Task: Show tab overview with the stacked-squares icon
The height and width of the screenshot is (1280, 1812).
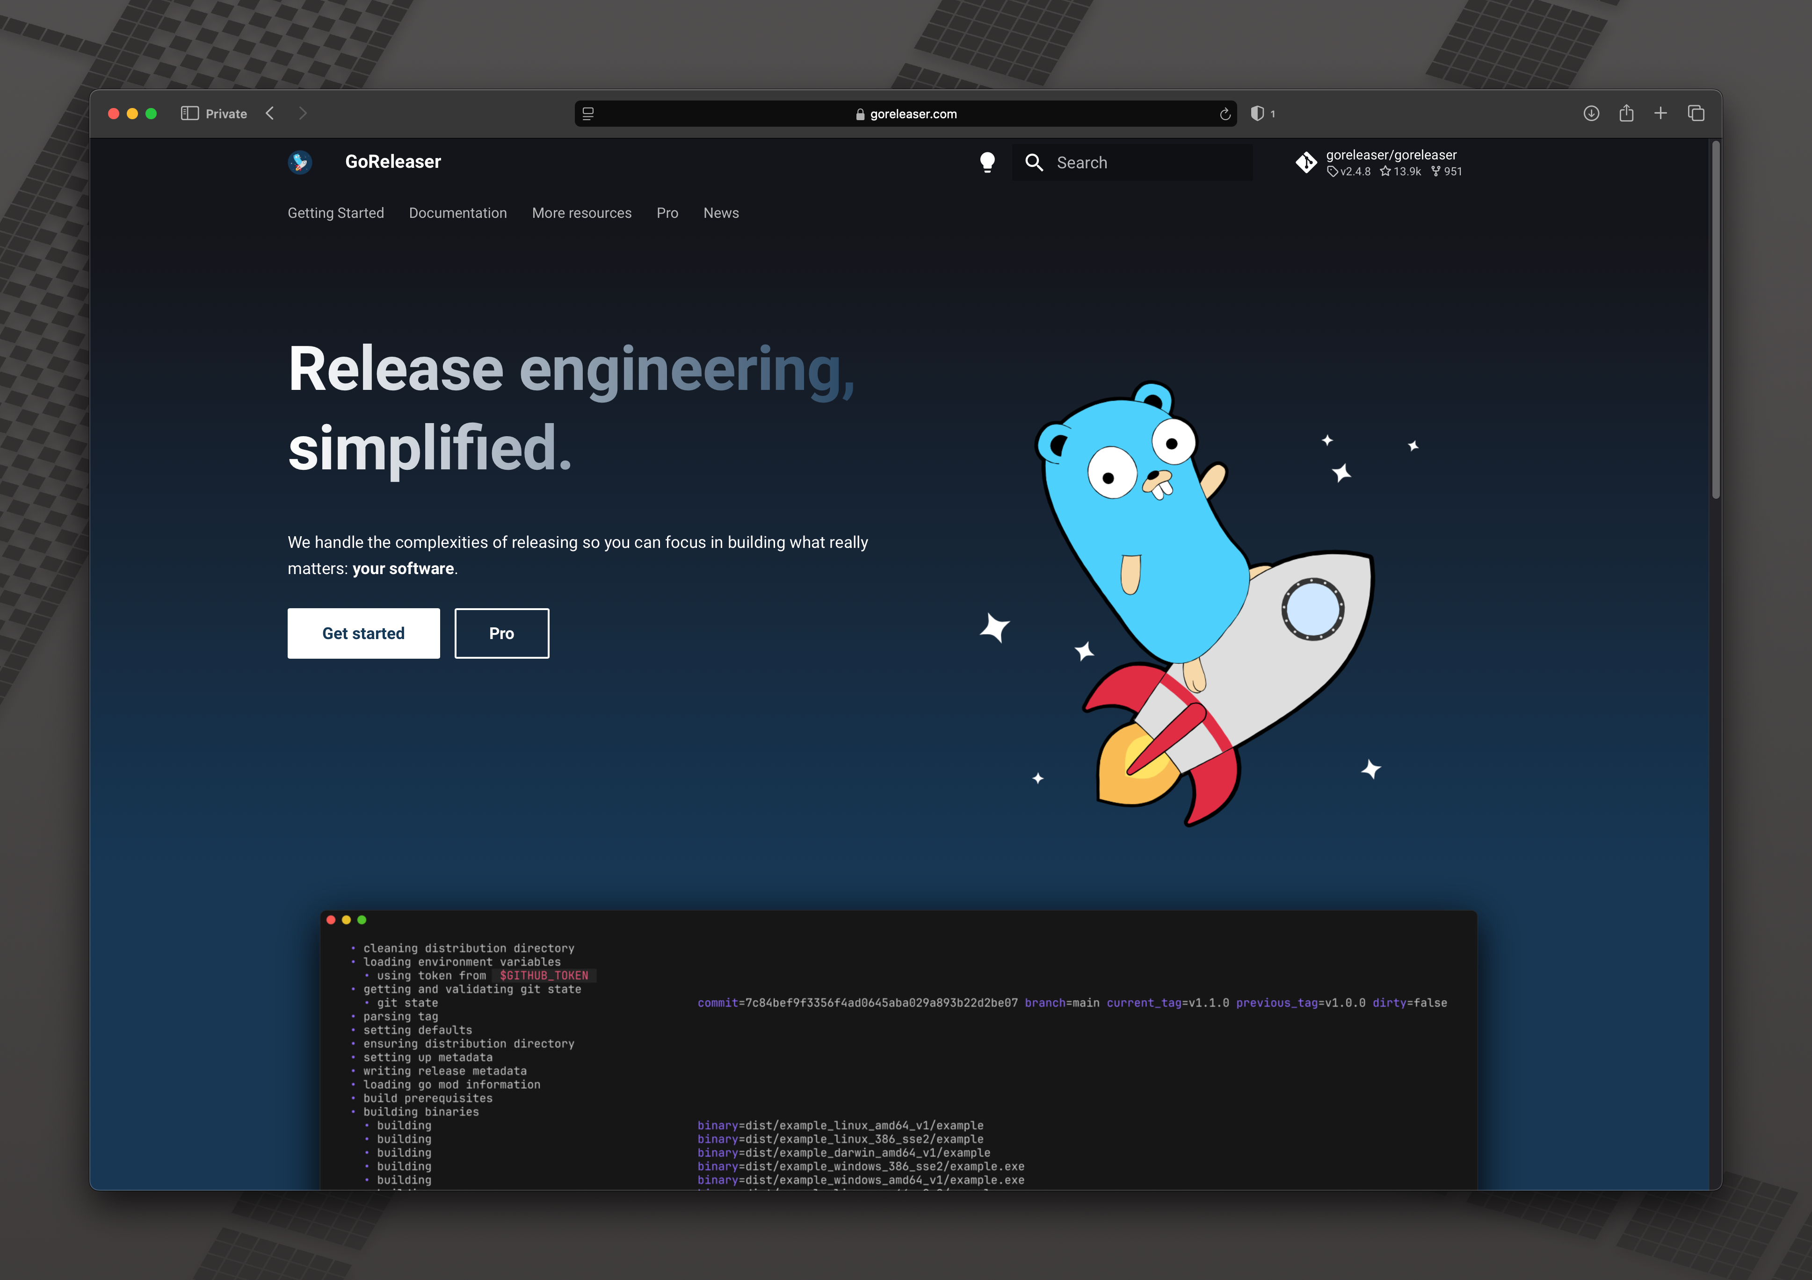Action: [1697, 114]
